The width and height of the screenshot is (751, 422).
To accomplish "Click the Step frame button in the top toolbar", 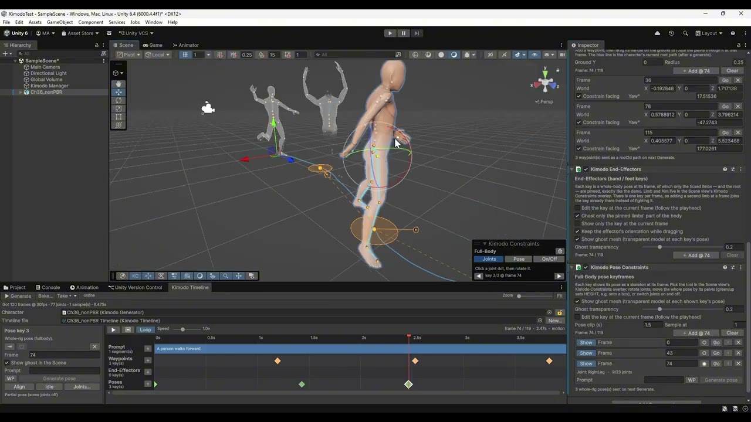I will [x=417, y=33].
